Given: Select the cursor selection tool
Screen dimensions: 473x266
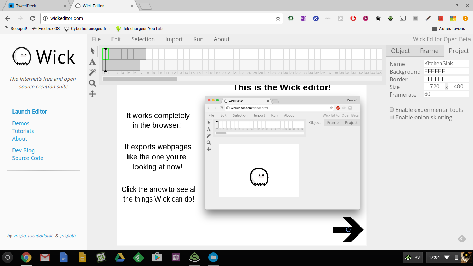Looking at the screenshot, I should coord(92,51).
